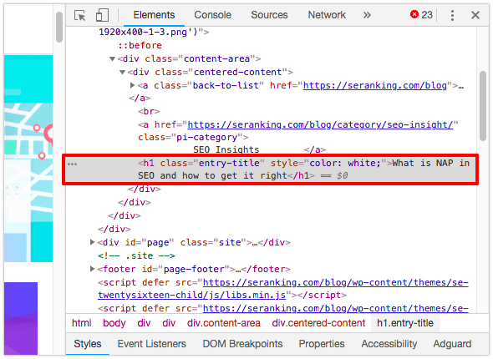Switch to the Elements tab
The width and height of the screenshot is (493, 359).
point(154,15)
